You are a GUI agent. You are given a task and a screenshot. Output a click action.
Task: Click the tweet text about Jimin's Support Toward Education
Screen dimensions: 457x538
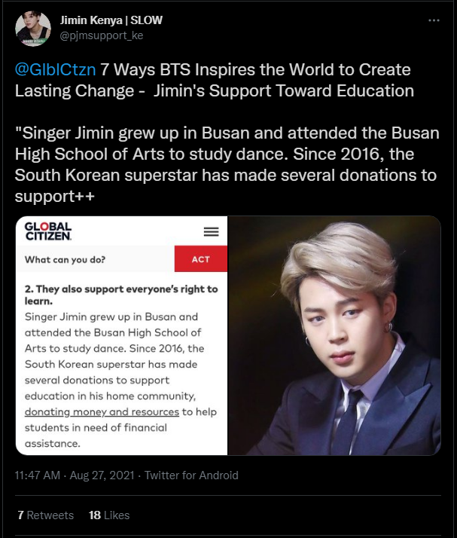pos(215,81)
